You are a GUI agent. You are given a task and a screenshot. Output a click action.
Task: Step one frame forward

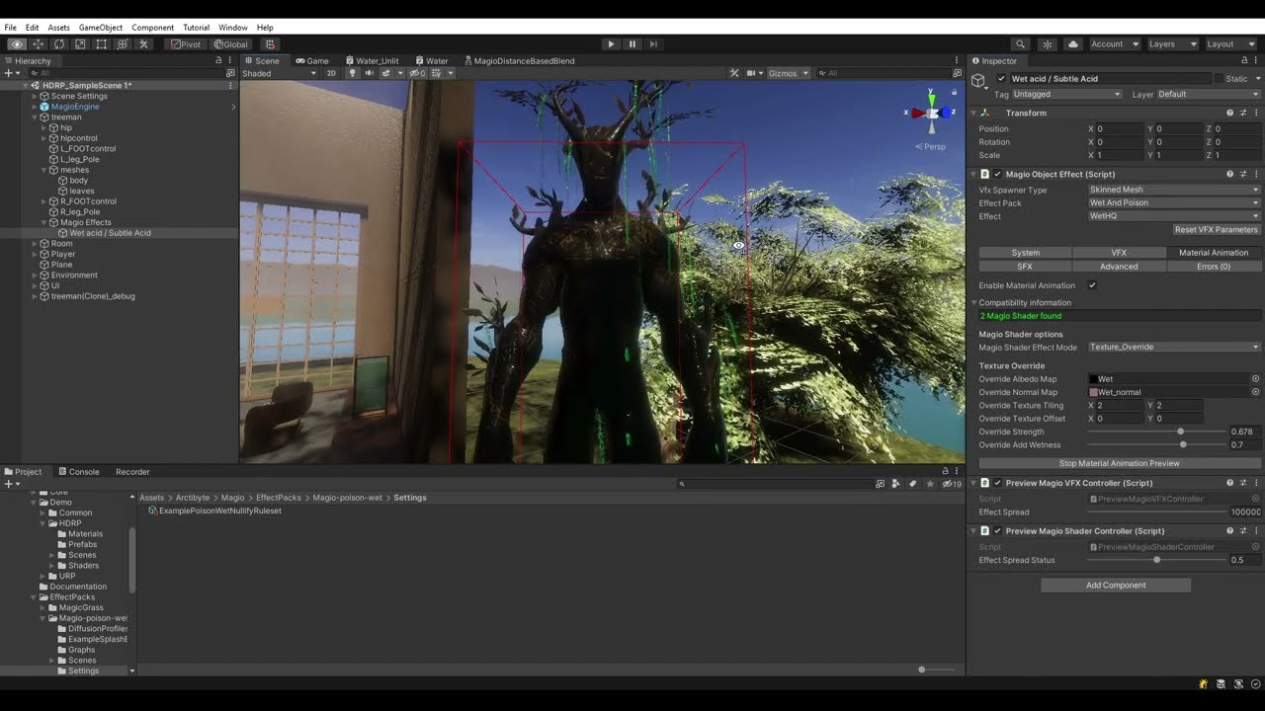653,44
